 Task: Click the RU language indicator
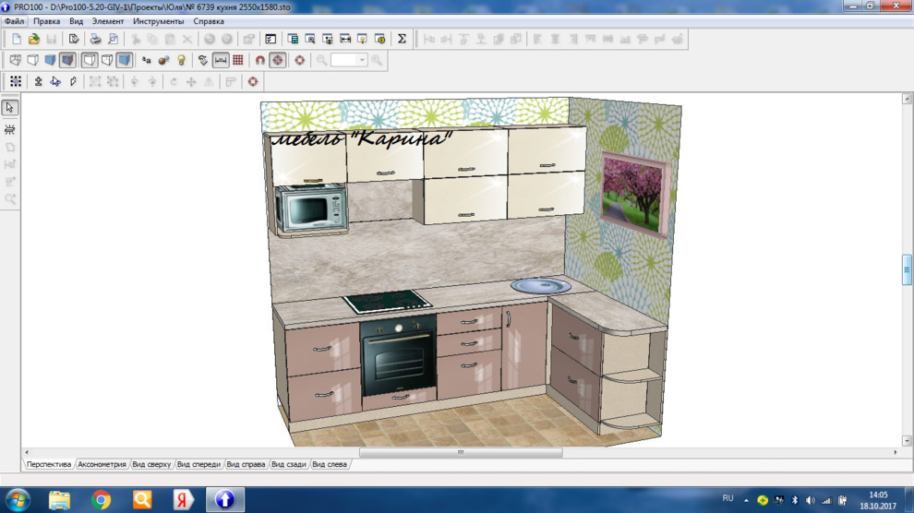(x=728, y=498)
